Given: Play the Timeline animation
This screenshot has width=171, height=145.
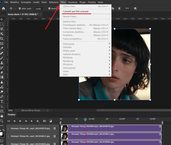Looking at the screenshot, I should coord(20,121).
